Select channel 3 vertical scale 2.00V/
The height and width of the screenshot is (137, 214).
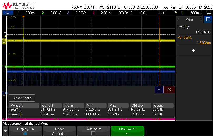(81, 13)
